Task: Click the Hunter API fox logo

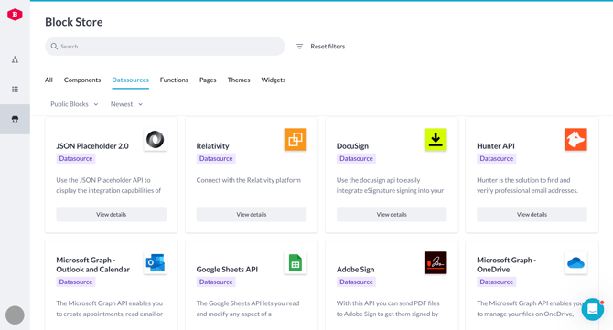Action: pyautogui.click(x=575, y=140)
